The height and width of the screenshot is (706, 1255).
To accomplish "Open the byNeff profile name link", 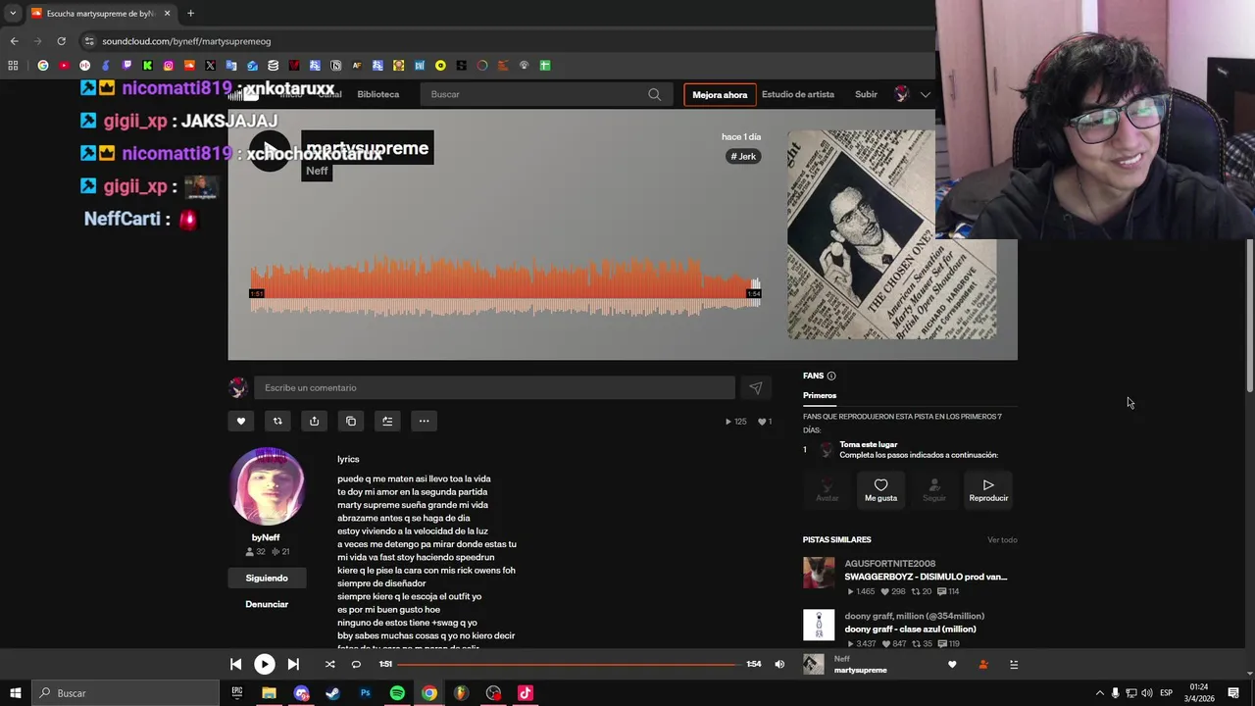I will pyautogui.click(x=266, y=537).
